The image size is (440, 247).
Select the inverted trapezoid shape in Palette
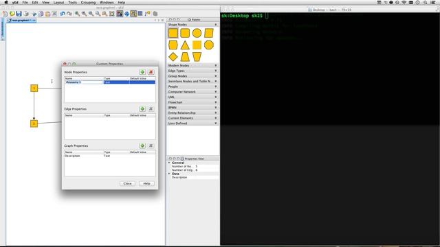pyautogui.click(x=197, y=57)
